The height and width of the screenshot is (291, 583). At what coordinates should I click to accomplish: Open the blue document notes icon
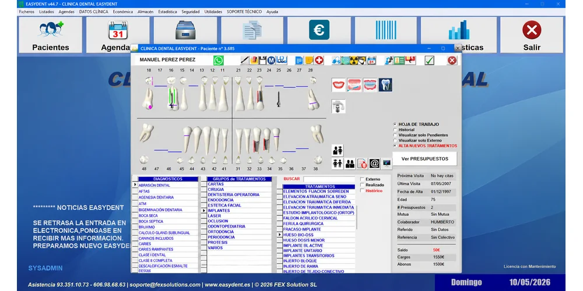[299, 60]
